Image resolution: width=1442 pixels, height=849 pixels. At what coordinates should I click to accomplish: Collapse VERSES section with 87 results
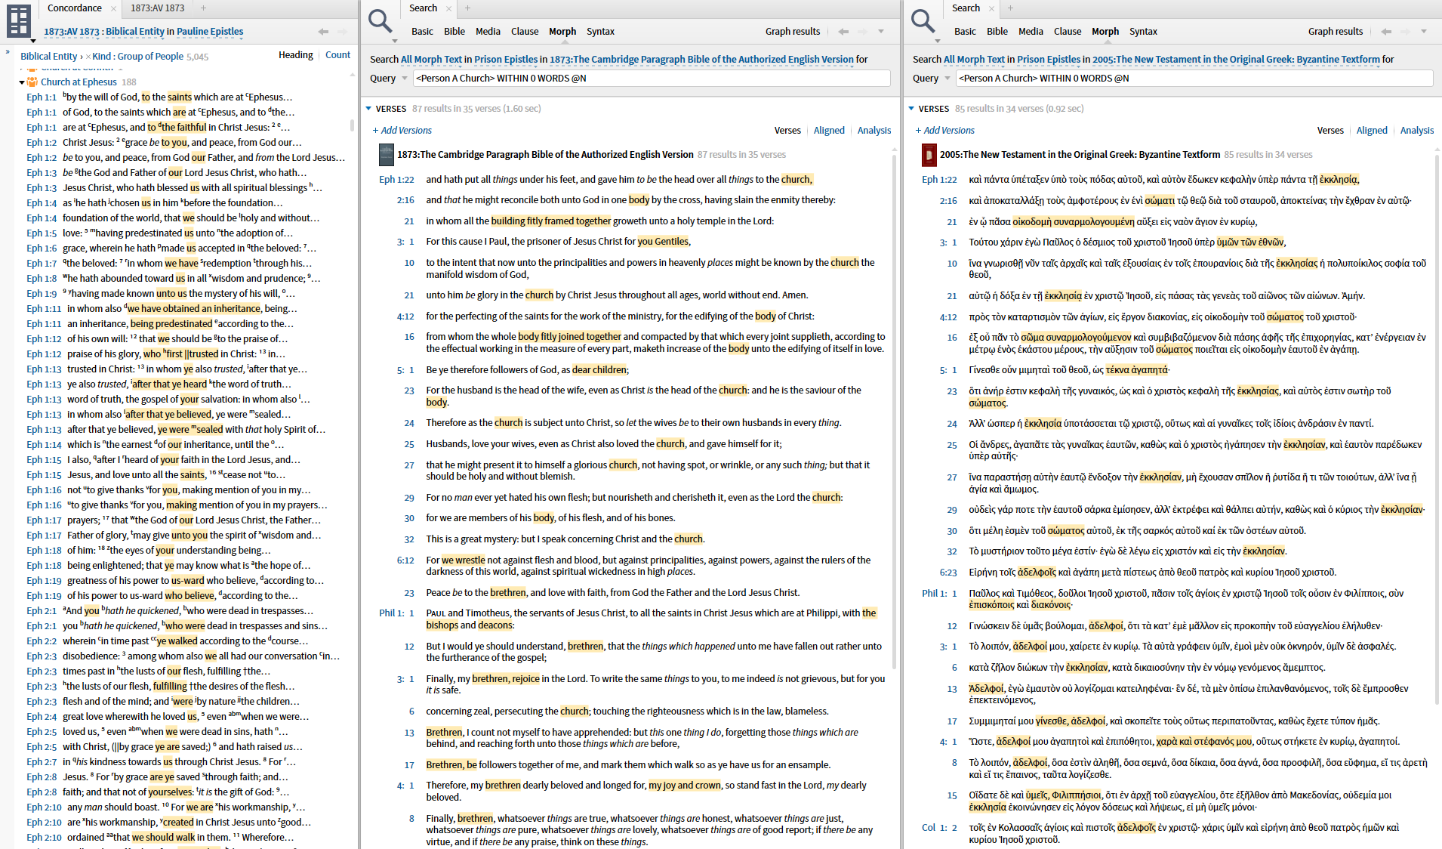point(369,109)
